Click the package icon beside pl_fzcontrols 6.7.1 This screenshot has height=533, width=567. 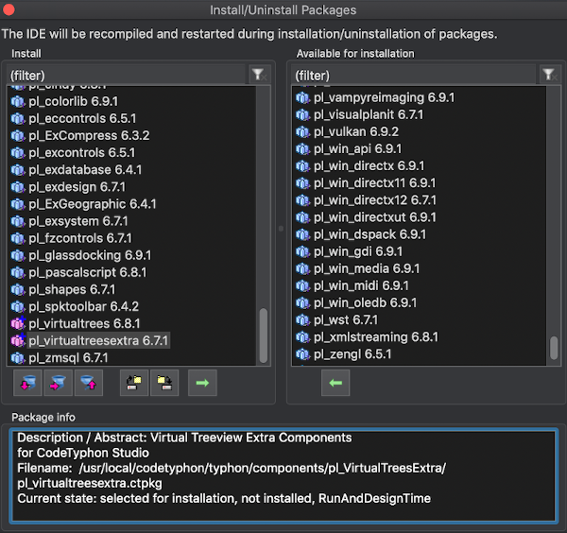[x=18, y=238]
